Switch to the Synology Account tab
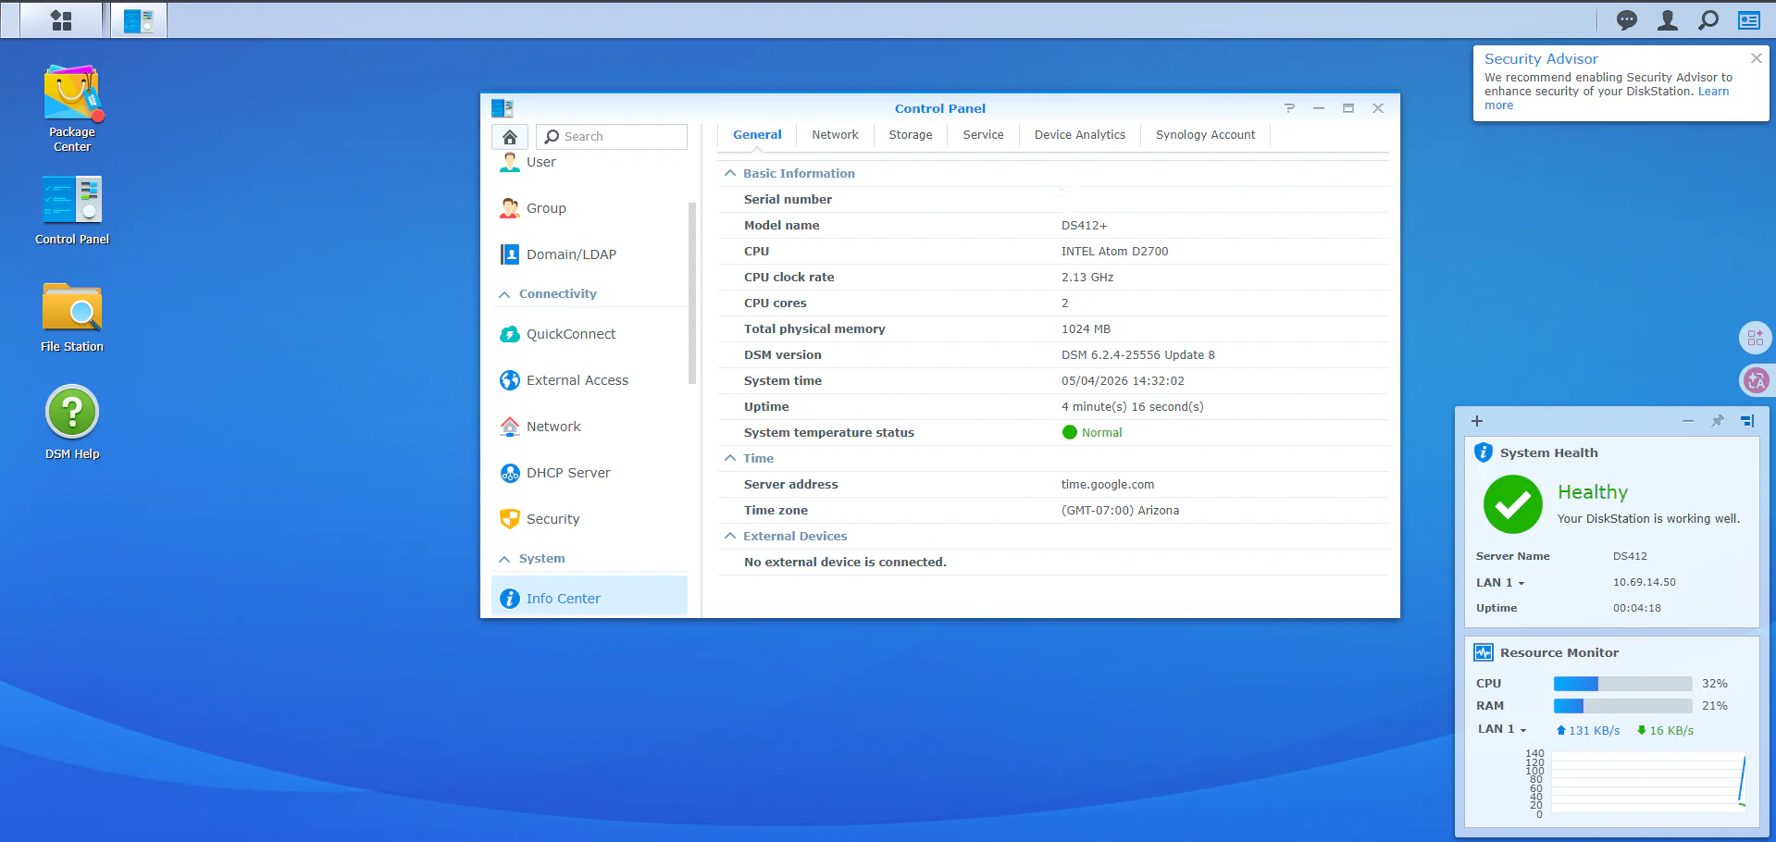Viewport: 1776px width, 842px height. 1205,135
